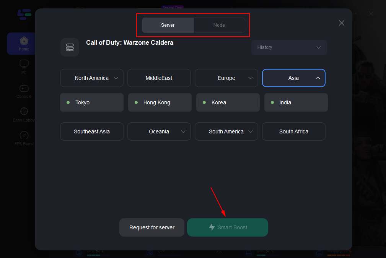Click Request for server button

coord(152,227)
